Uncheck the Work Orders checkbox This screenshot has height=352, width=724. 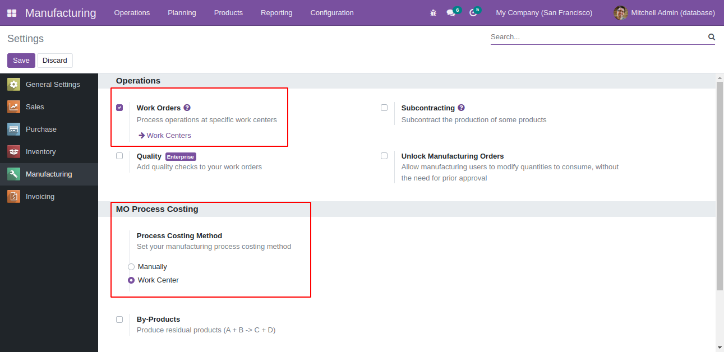click(119, 108)
